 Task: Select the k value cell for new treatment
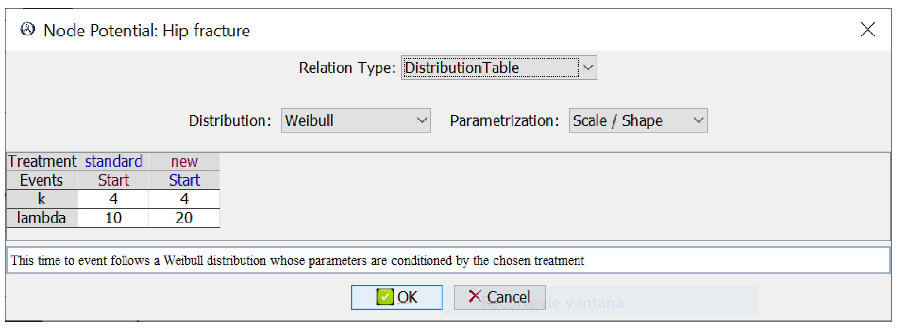[x=184, y=199]
